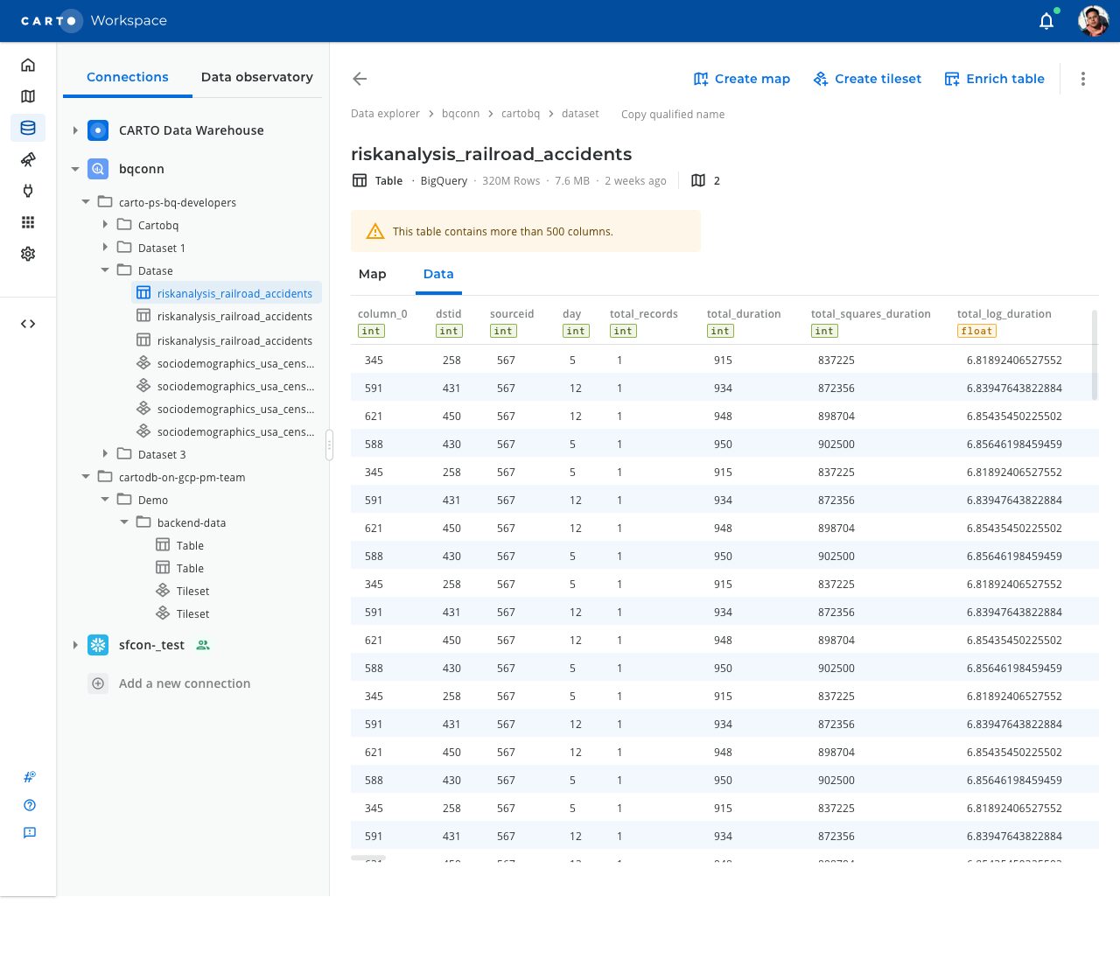Open Data explorer breadcrumb

[x=385, y=114]
